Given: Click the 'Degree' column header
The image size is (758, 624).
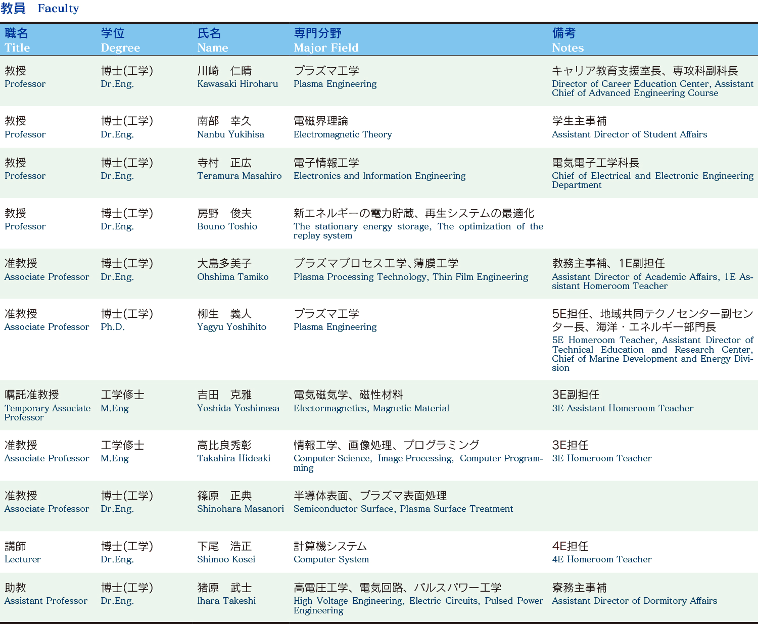Looking at the screenshot, I should [x=120, y=48].
